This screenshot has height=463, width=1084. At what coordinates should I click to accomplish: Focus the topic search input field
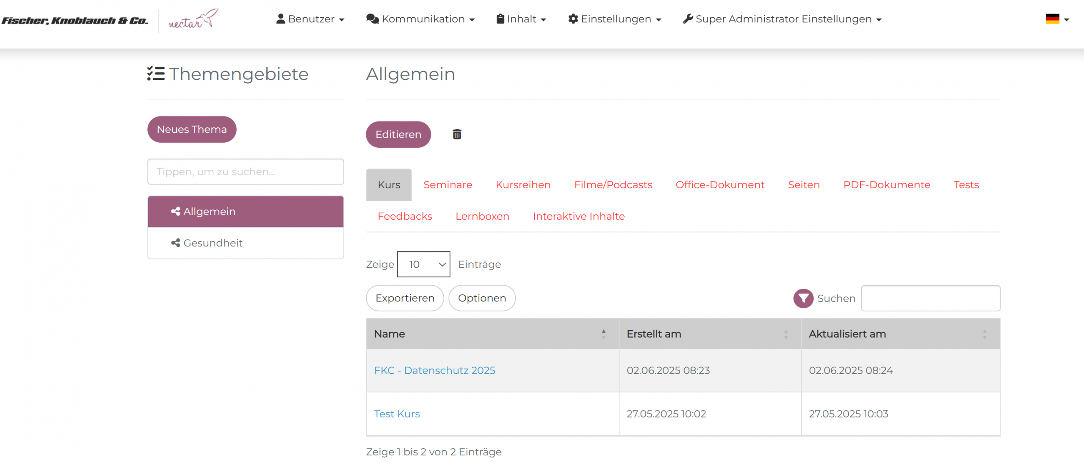tap(245, 171)
